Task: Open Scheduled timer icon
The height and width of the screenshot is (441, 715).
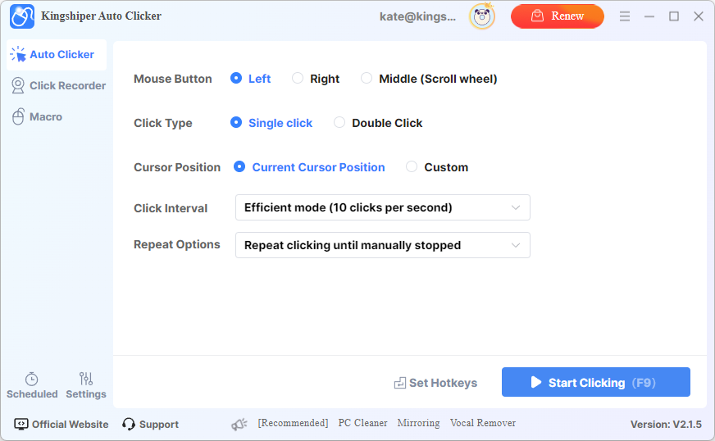Action: 31,379
